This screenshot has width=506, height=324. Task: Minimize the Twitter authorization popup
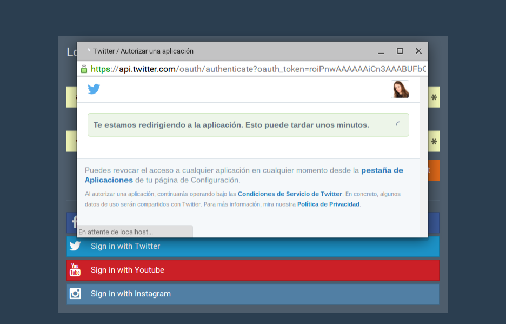[381, 51]
